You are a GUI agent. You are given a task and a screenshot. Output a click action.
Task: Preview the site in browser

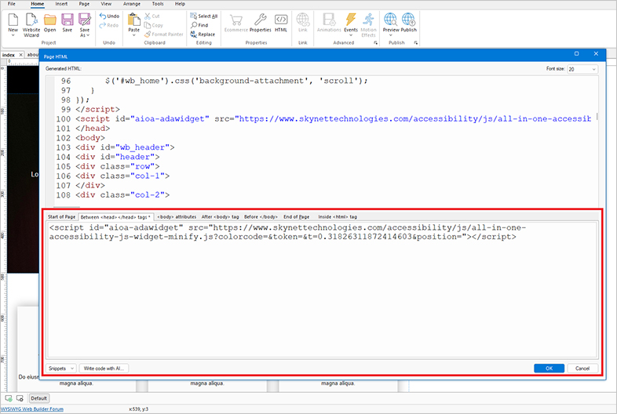391,20
